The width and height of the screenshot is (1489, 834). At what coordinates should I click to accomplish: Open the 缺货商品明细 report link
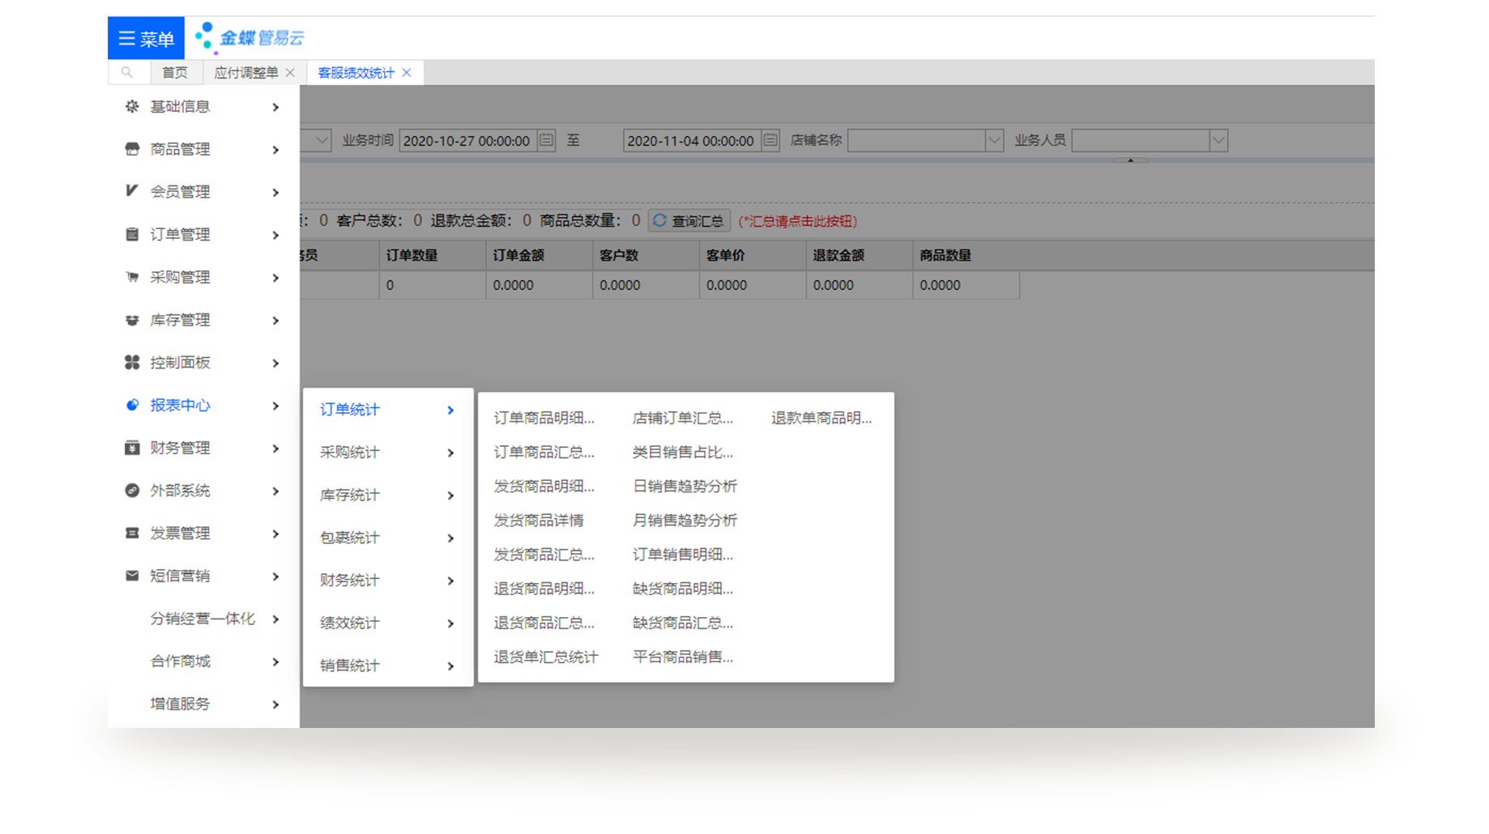coord(682,589)
